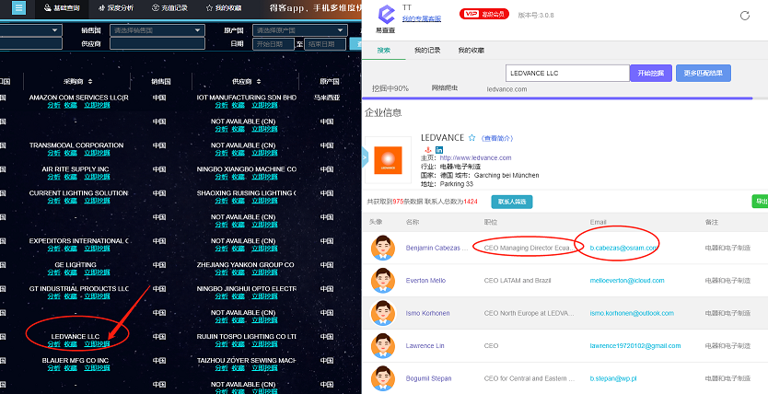
Task: Click email lawrence19720102@gmail.com
Action: (635, 345)
